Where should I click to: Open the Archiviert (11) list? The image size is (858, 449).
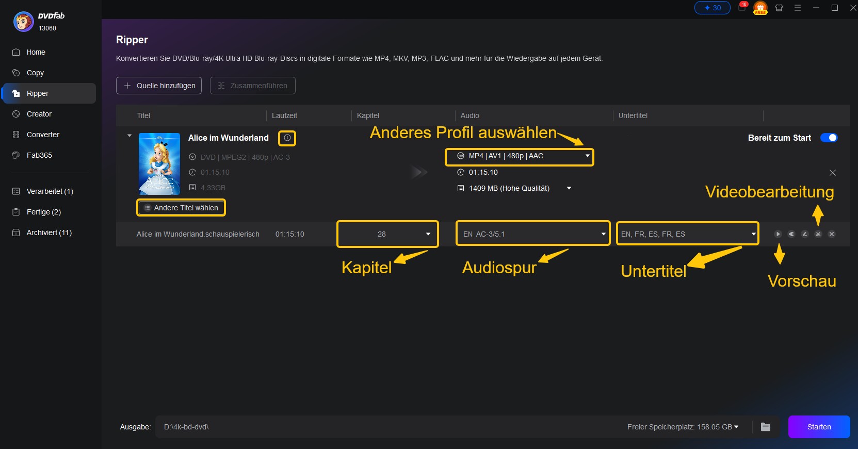pos(48,232)
